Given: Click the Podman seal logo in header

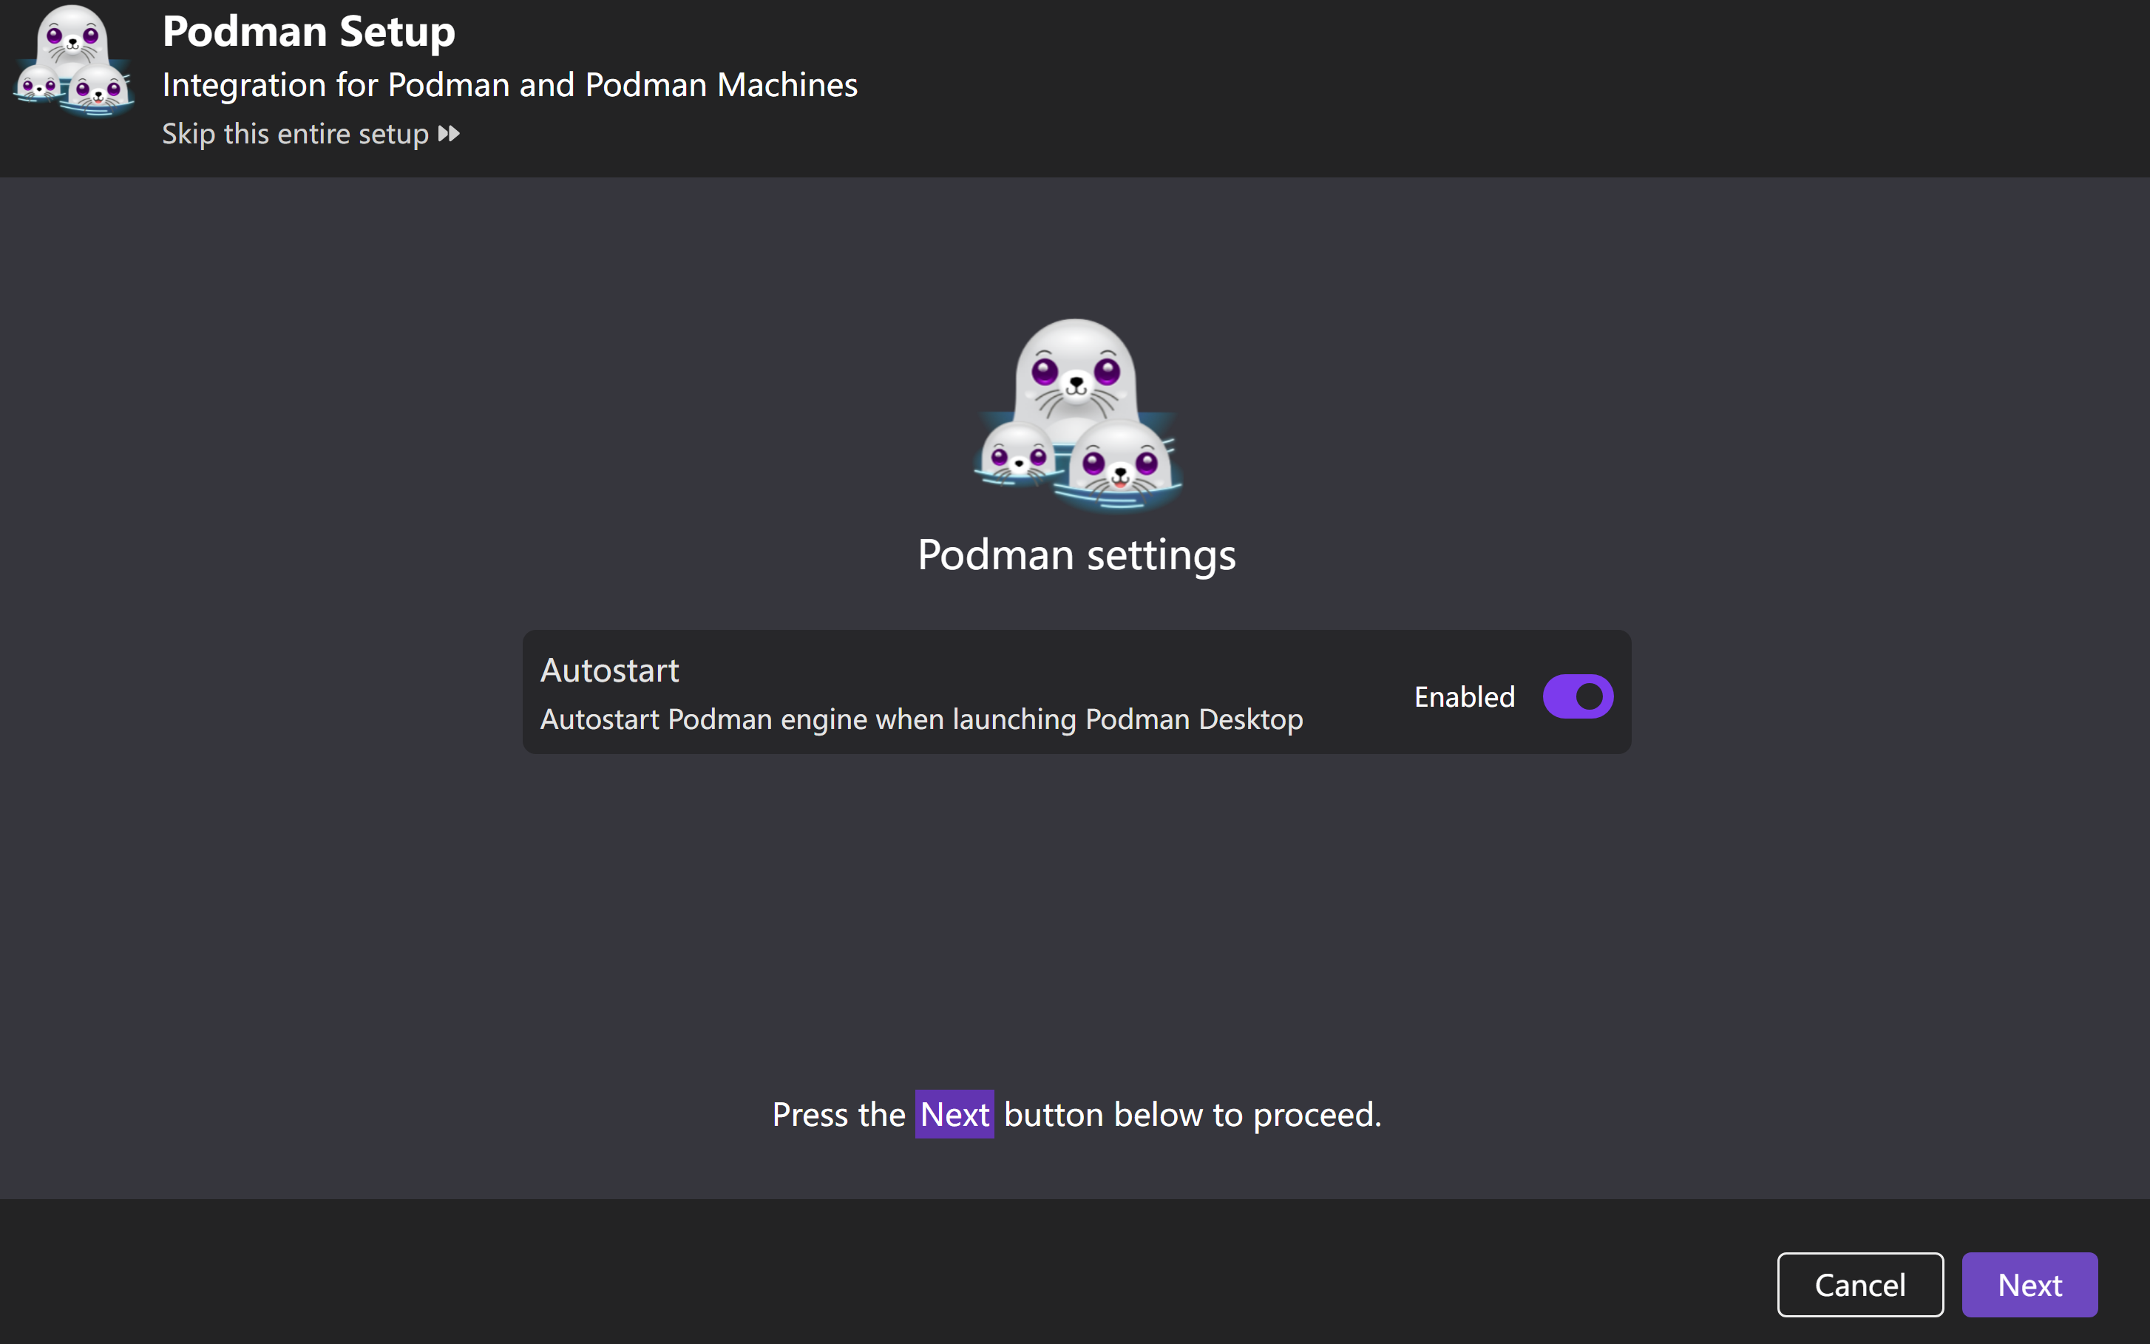Looking at the screenshot, I should pyautogui.click(x=74, y=61).
